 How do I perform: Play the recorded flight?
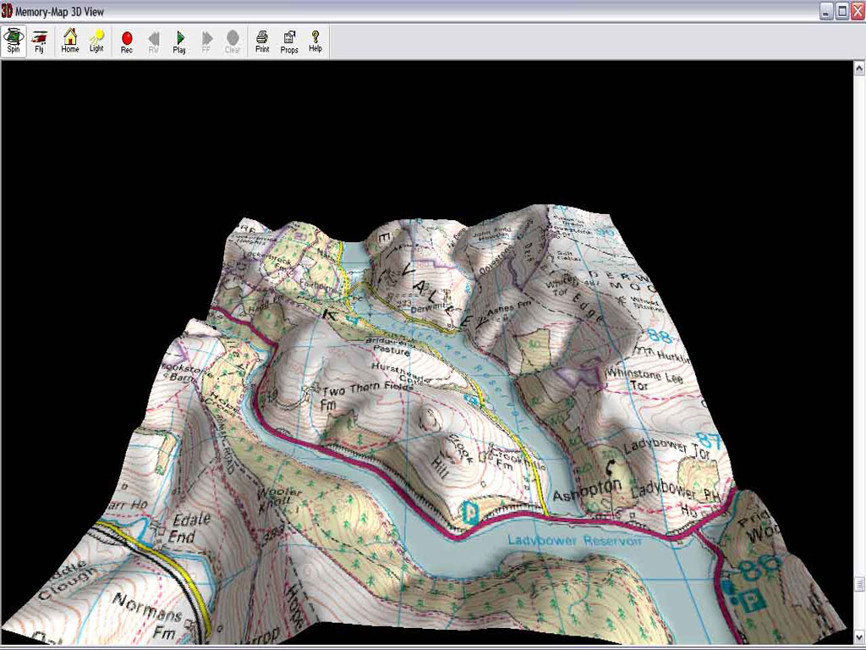point(179,41)
